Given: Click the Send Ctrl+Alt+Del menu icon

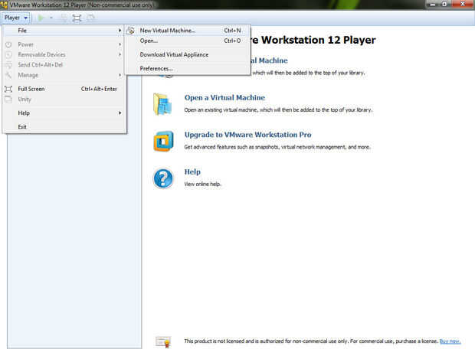Looking at the screenshot, I should [x=8, y=65].
